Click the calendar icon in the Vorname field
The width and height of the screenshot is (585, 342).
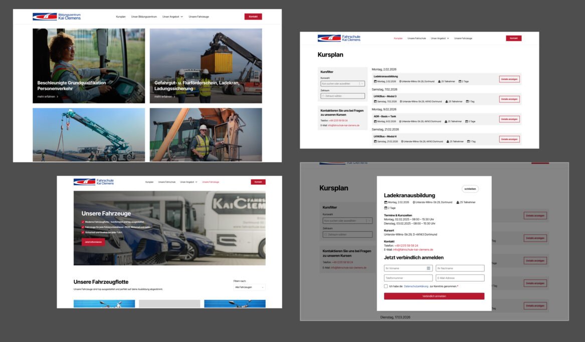coord(429,268)
